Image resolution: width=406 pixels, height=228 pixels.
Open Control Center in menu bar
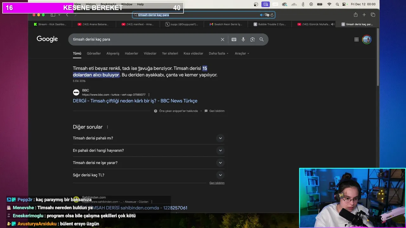coord(345,4)
